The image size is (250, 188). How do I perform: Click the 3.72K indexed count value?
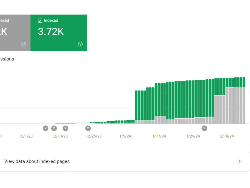51,32
